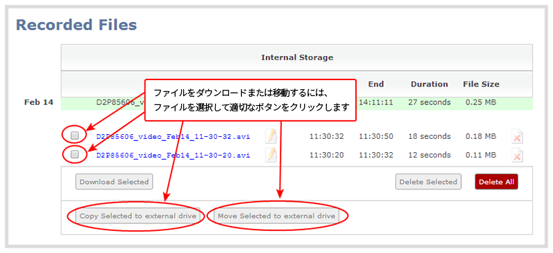This screenshot has width=553, height=253.
Task: Select the green highlighted 27 seconds recording row
Action: tap(297, 104)
